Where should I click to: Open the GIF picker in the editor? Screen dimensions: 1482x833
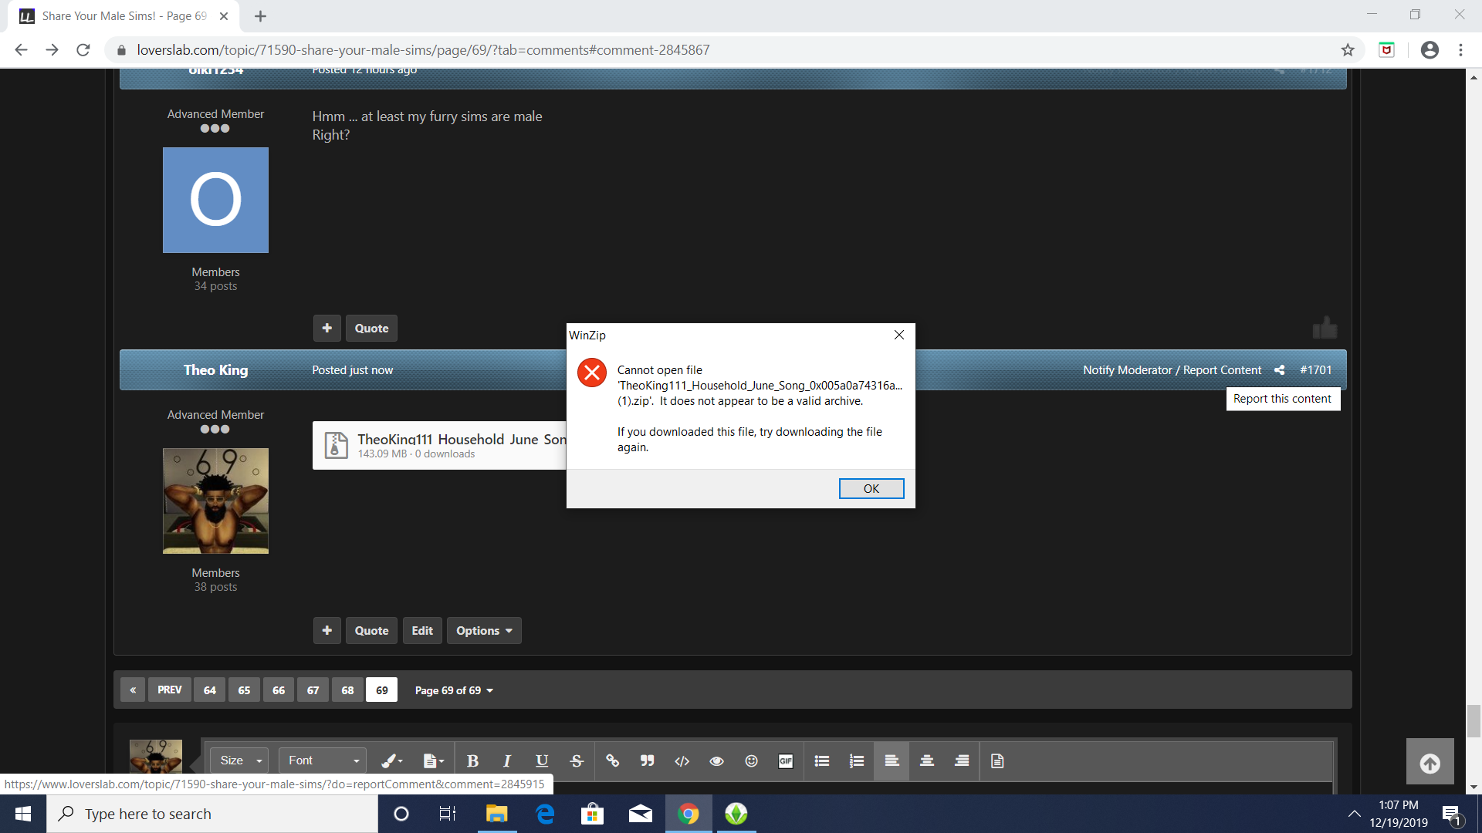786,760
